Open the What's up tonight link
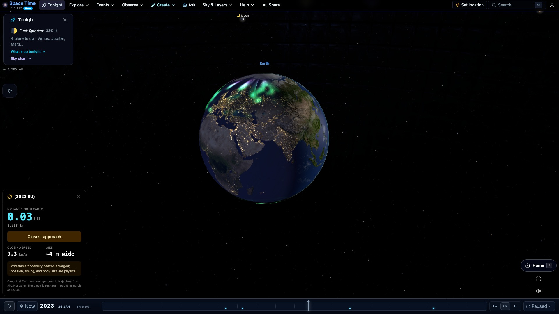559x314 pixels. tap(28, 52)
